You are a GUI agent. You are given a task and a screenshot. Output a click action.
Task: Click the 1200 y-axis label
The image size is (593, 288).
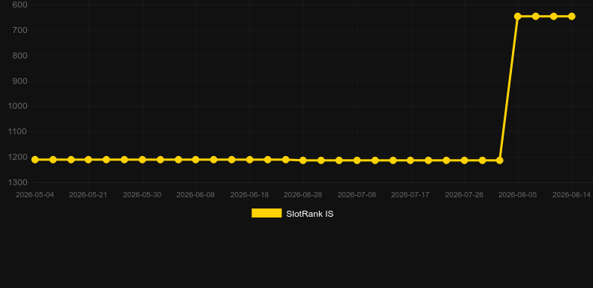pos(18,157)
